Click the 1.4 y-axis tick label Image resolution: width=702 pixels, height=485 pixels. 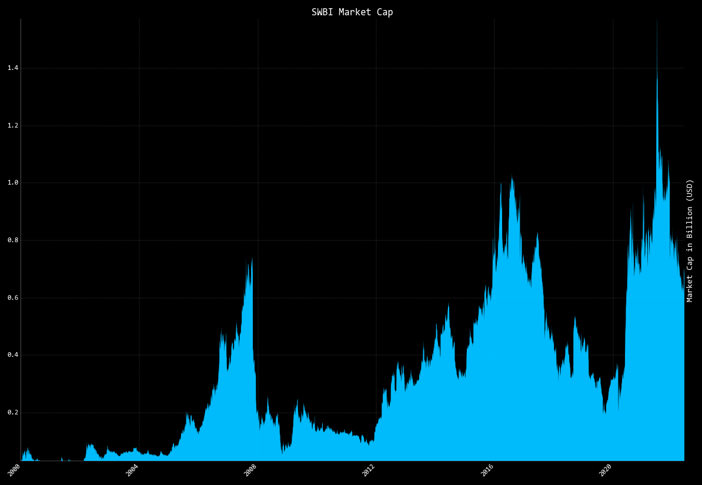pos(12,68)
